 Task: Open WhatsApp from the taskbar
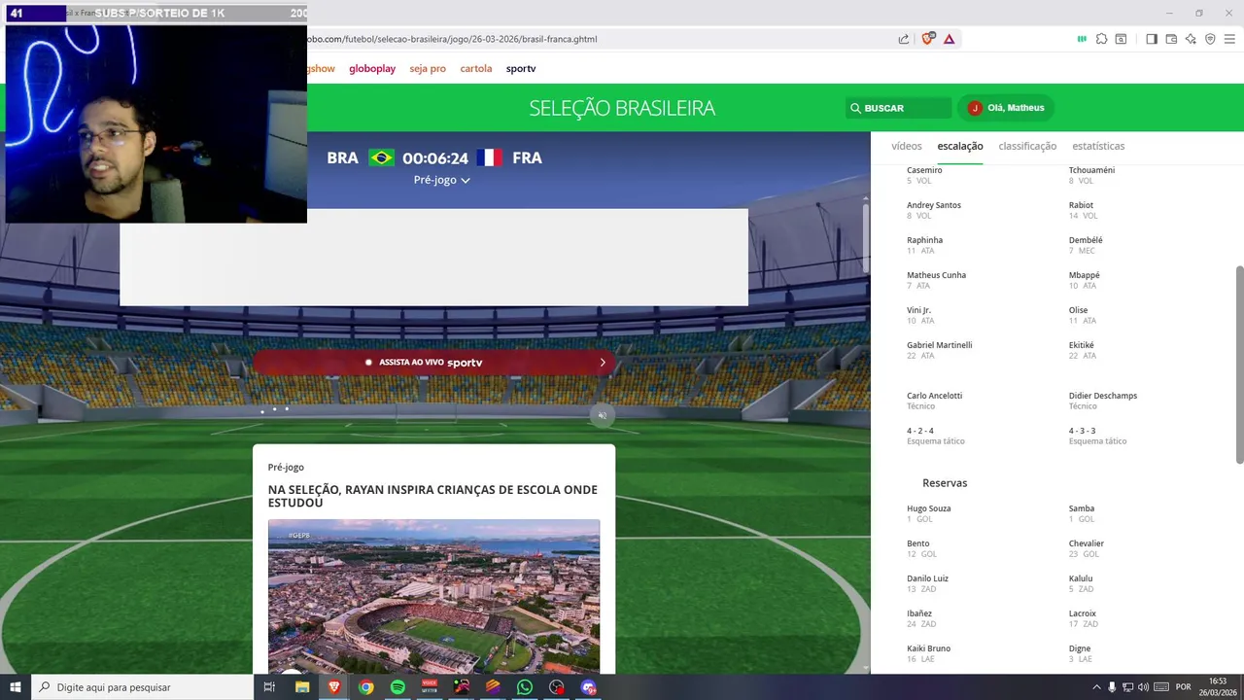pos(525,687)
